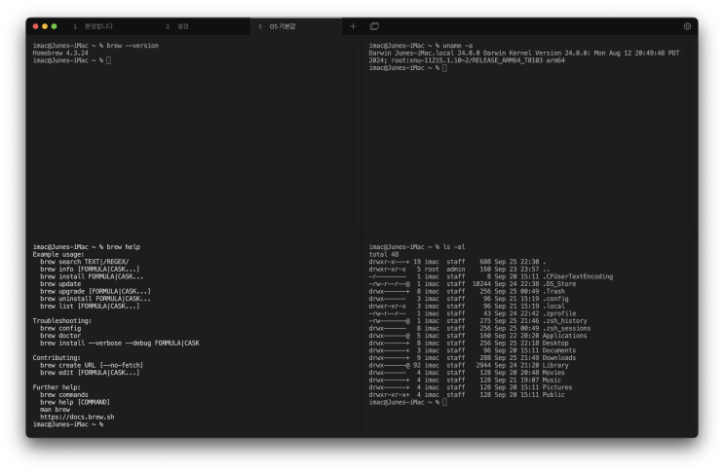The height and width of the screenshot is (472, 724).
Task: Click the 'brew install --verbose --debug' line
Action: click(120, 343)
